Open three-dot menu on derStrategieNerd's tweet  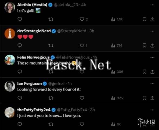click(x=152, y=31)
